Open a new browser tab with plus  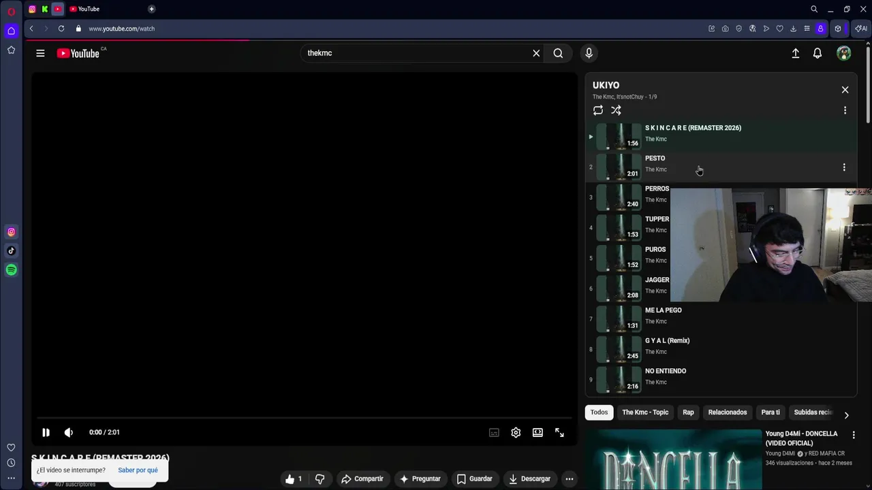pyautogui.click(x=151, y=9)
